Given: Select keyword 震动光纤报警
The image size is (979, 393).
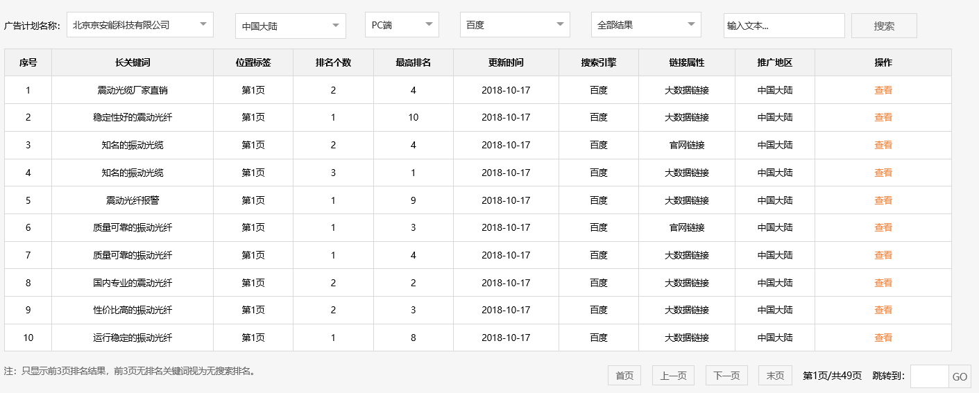Looking at the screenshot, I should click(133, 200).
